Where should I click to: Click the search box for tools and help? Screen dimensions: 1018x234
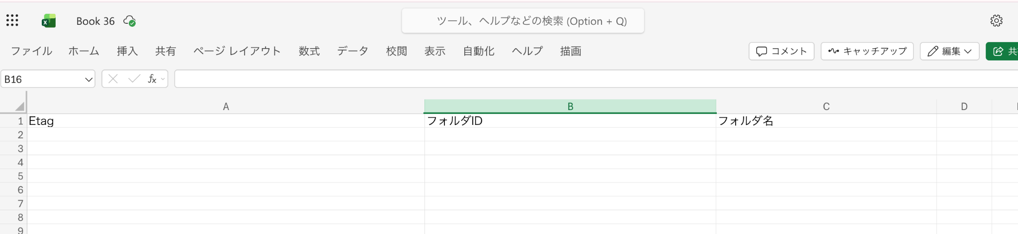pos(523,21)
